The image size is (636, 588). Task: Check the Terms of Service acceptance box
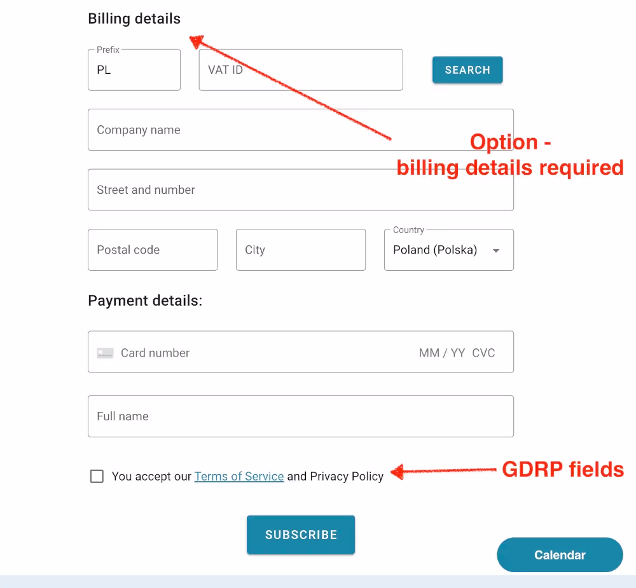pos(97,475)
